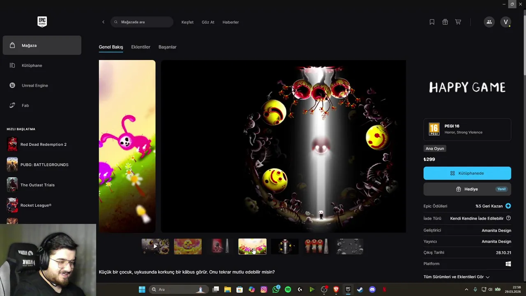Screen dimensions: 526x296
Task: Go back with the arrow icon
Action: (x=103, y=22)
